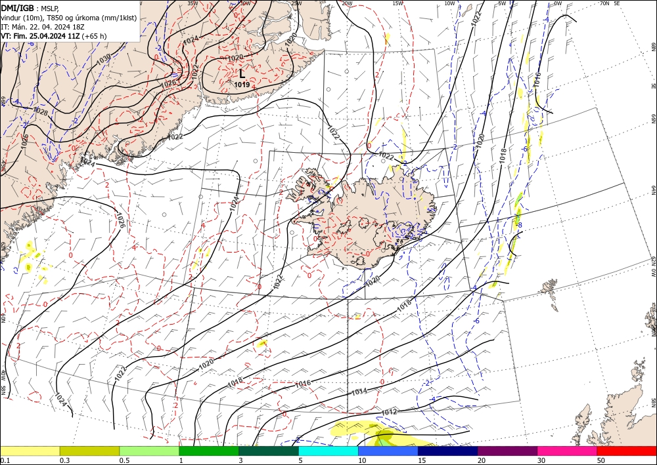Image resolution: width=657 pixels, height=465 pixels.
Task: Click the '20W' longitude label
Action: (x=347, y=3)
